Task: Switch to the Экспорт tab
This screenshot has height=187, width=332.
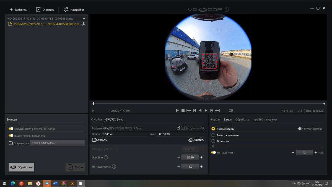Action: pos(12,120)
